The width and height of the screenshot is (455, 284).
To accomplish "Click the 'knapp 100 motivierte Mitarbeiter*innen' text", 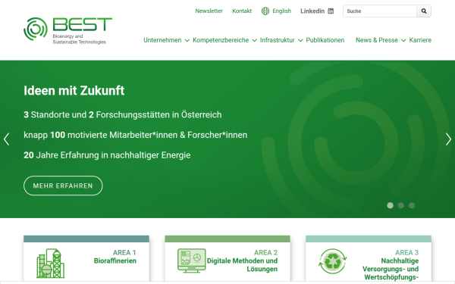I will 135,135.
